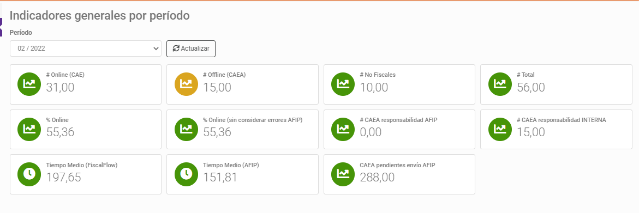Click the # CAEA responsabilidad INTERNA icon
Viewport: 639px width, 213px height.
point(500,129)
